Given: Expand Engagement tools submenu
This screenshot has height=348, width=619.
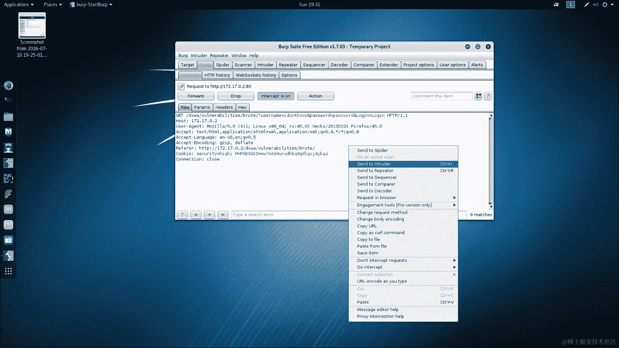Looking at the screenshot, I should (403, 205).
